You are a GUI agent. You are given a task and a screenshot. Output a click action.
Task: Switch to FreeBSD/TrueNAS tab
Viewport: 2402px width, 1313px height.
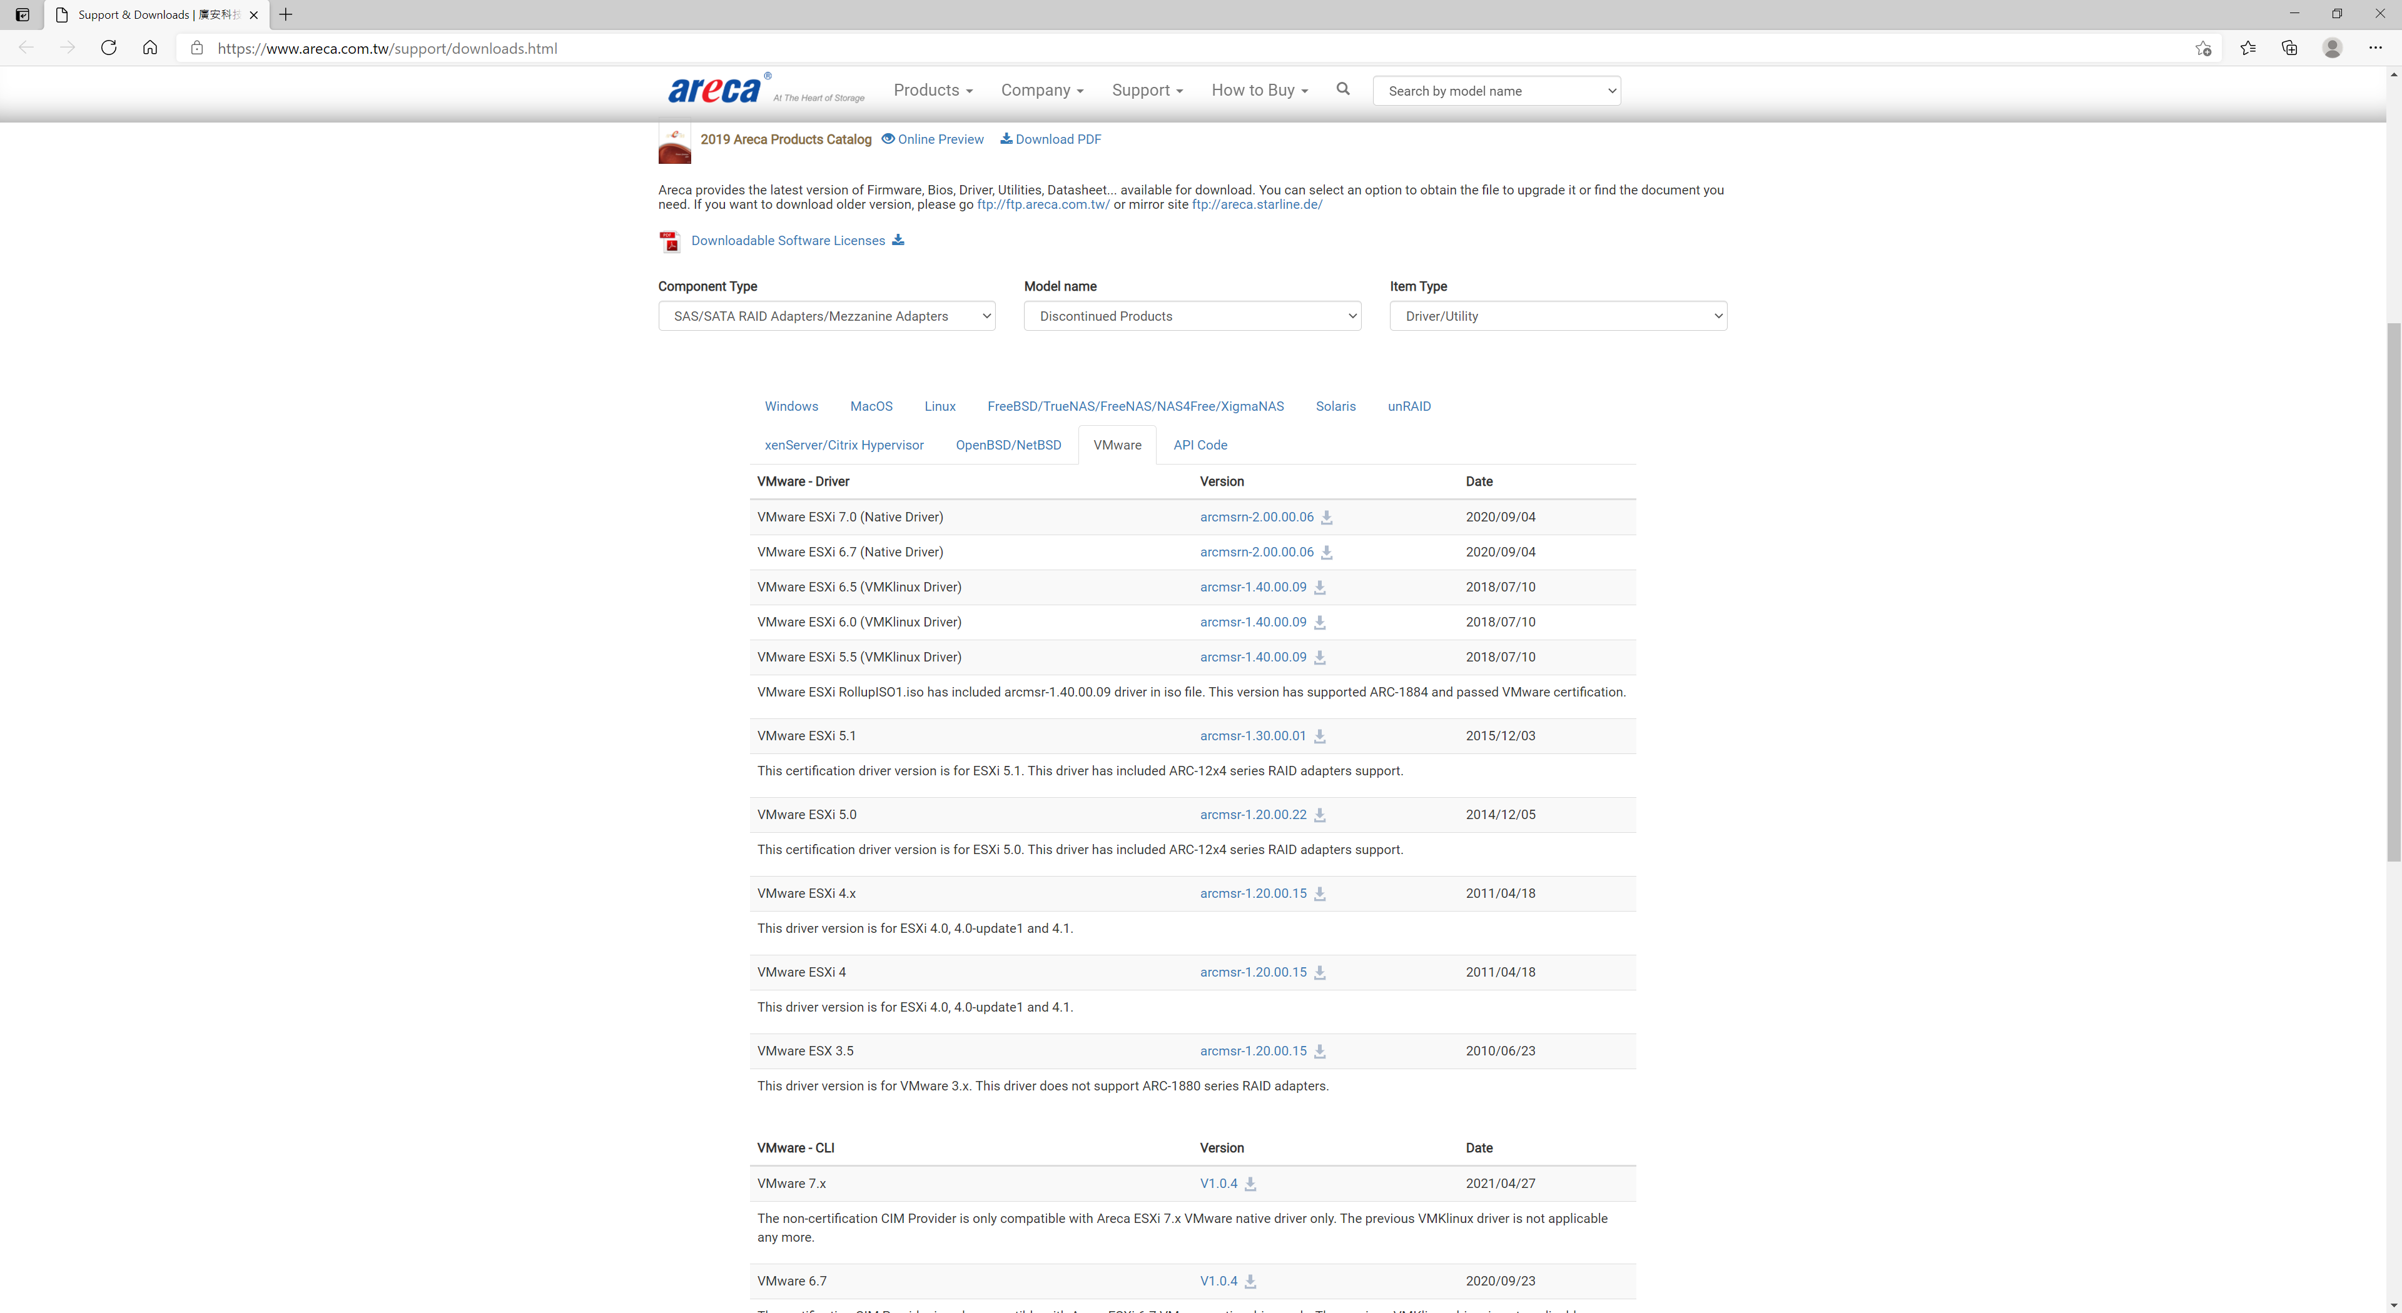(1135, 406)
